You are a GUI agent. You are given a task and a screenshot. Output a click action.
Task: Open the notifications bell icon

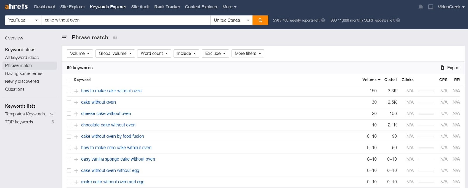pos(421,7)
